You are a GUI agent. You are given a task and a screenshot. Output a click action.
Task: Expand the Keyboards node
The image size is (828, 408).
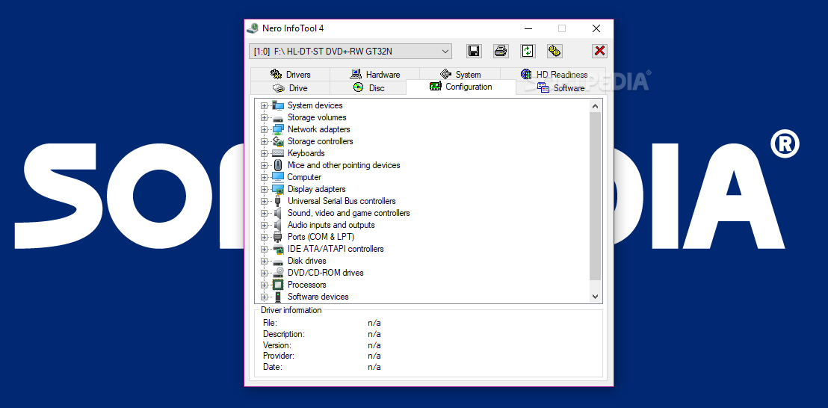click(x=264, y=154)
